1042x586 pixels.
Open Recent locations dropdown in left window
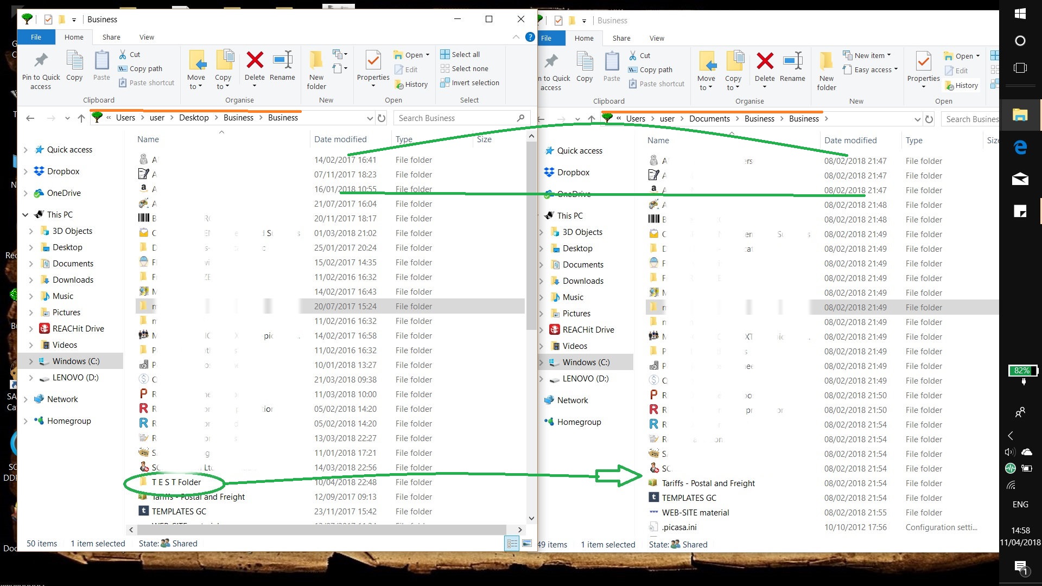67,118
